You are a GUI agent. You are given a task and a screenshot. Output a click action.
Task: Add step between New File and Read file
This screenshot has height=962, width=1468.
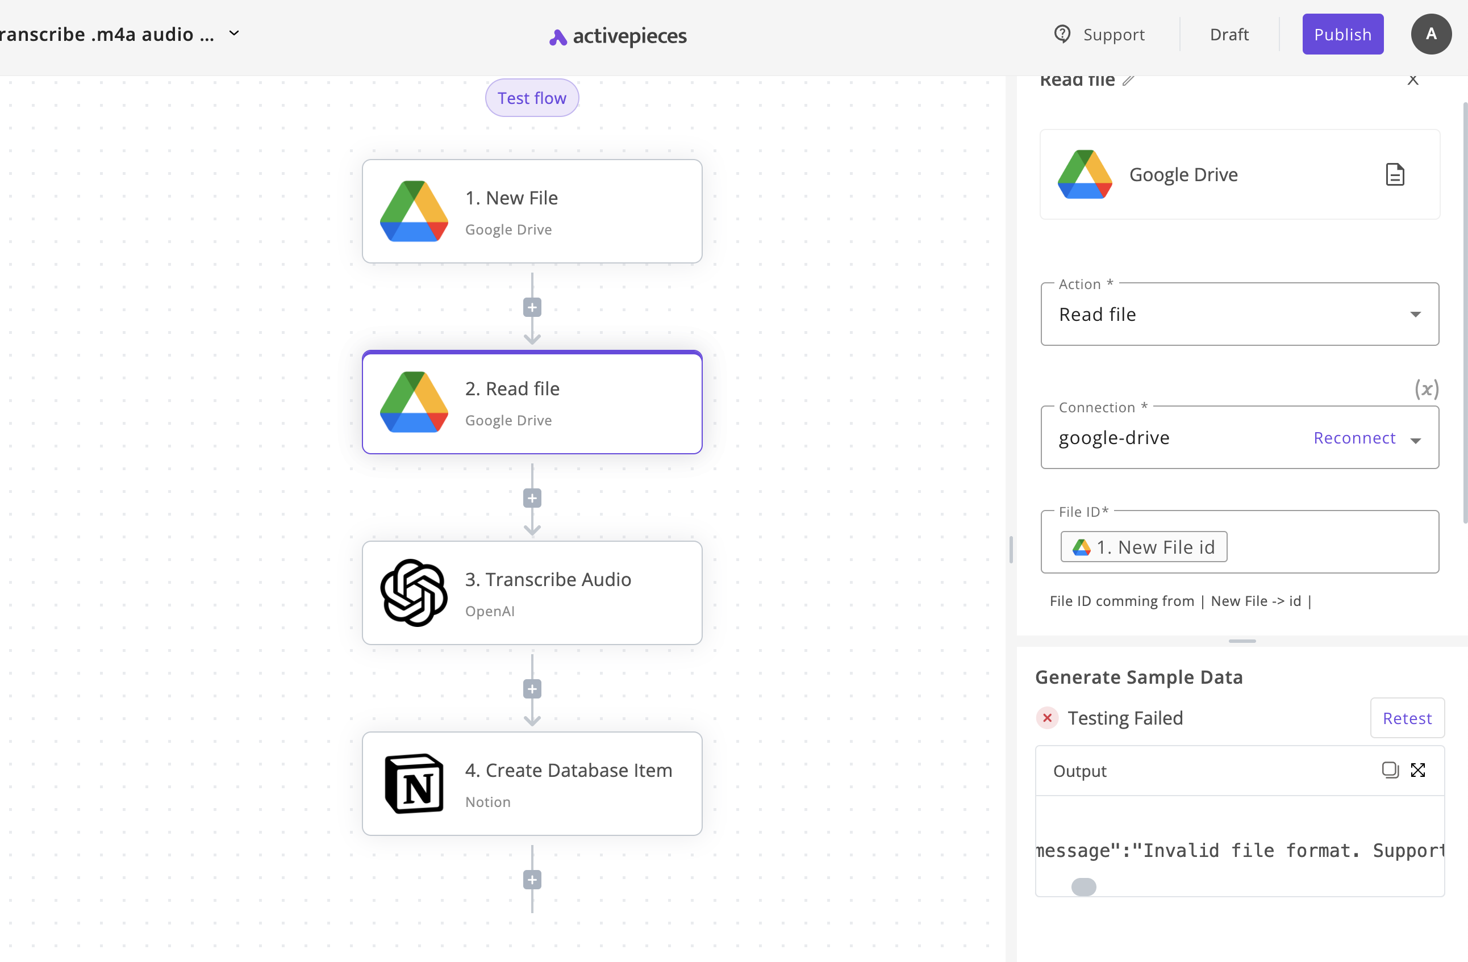coord(532,307)
